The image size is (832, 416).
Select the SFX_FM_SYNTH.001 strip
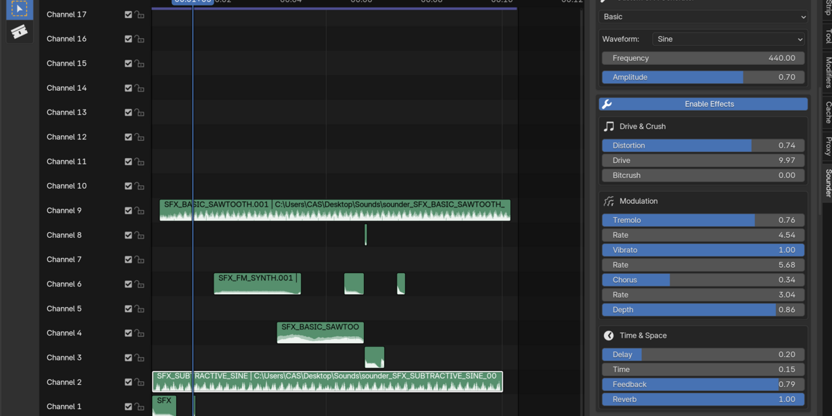click(257, 284)
